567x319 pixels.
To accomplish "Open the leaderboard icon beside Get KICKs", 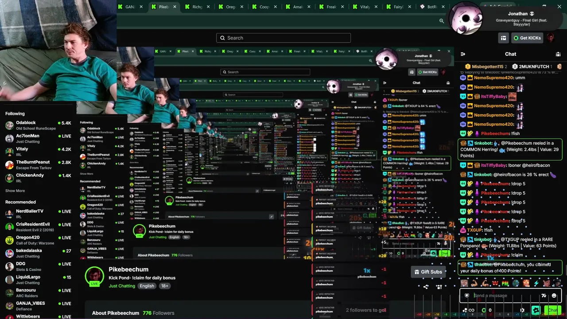I will pos(503,38).
